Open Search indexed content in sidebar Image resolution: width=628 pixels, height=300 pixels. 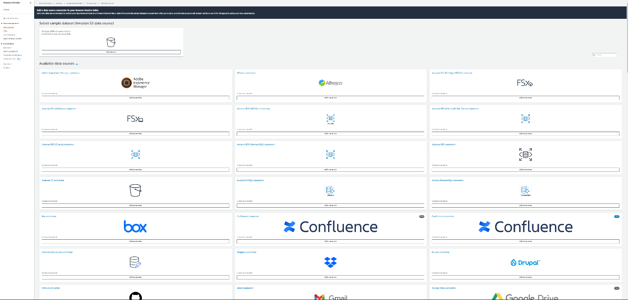pos(12,38)
